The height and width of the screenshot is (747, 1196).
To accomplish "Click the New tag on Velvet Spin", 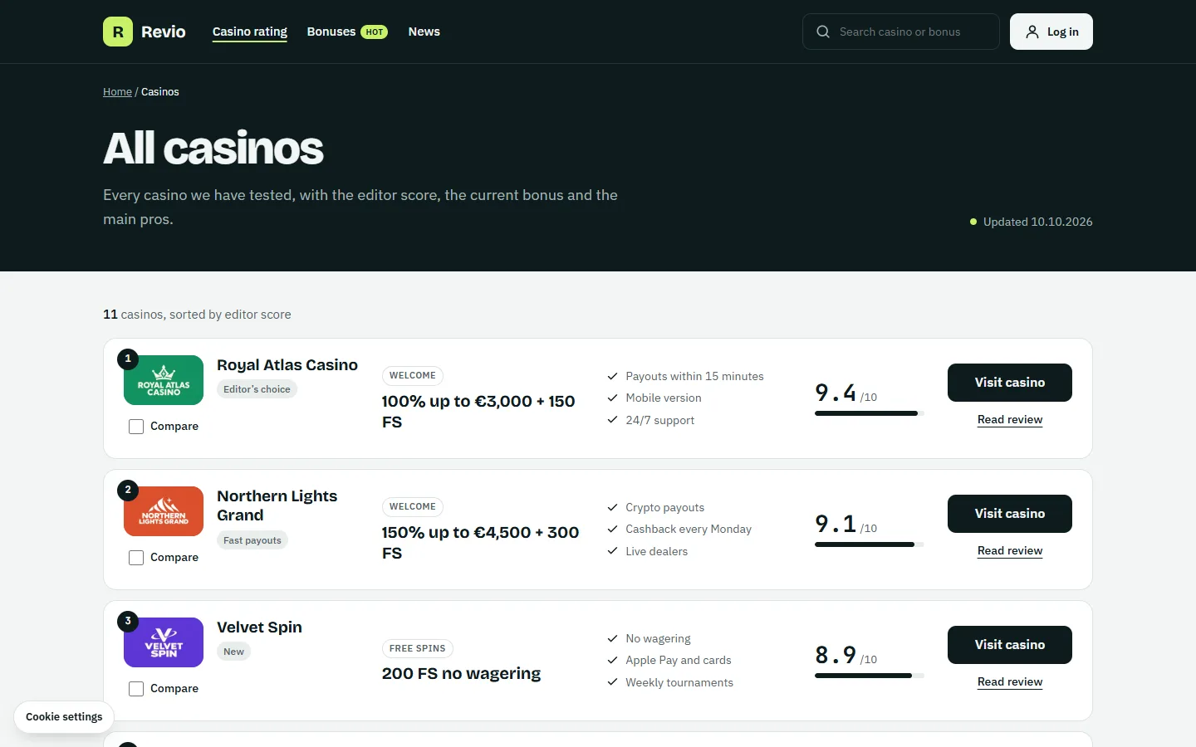I will click(x=234, y=652).
